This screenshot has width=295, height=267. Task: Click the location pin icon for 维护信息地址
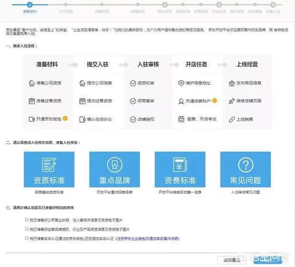[x=181, y=83]
